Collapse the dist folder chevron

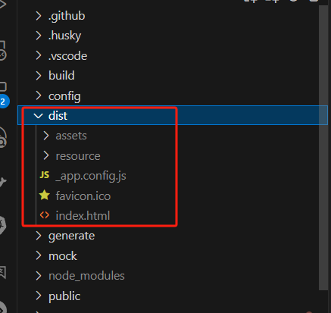coord(38,116)
